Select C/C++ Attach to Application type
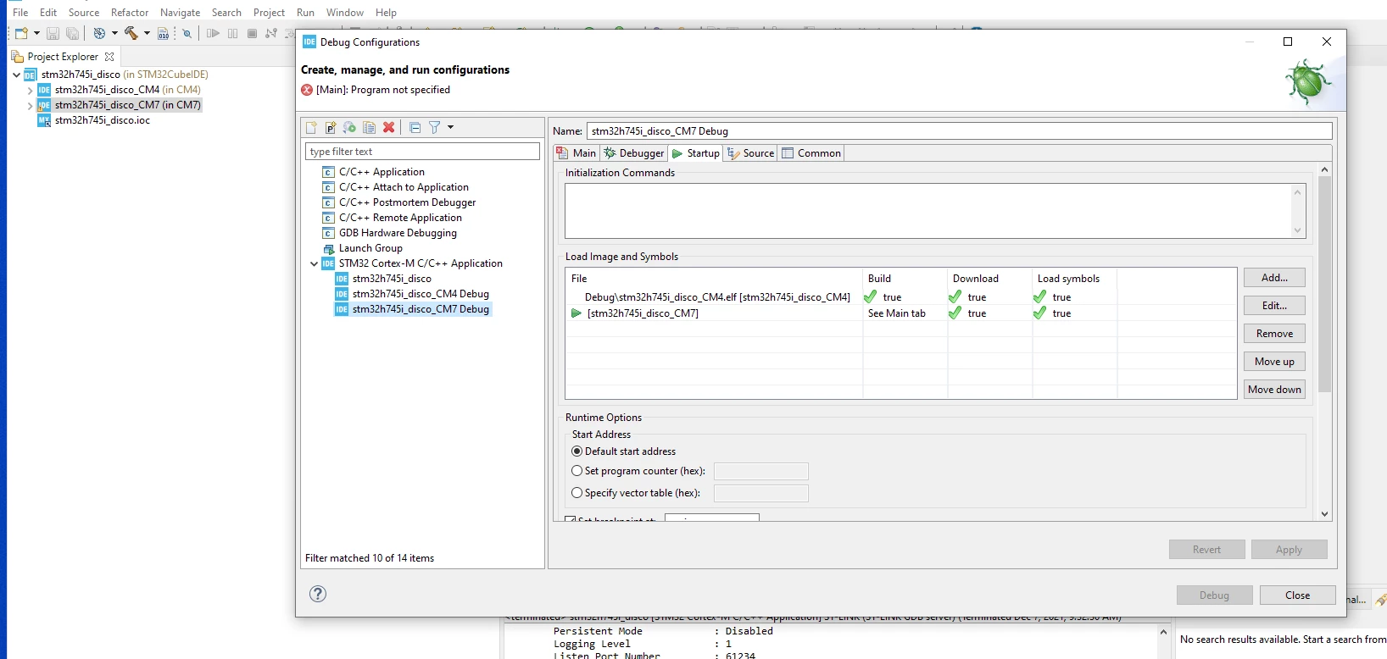 point(404,187)
